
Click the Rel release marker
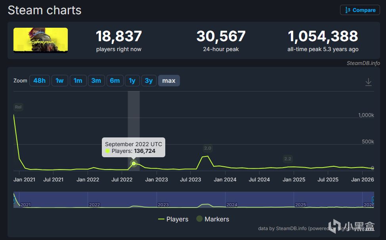pyautogui.click(x=18, y=107)
